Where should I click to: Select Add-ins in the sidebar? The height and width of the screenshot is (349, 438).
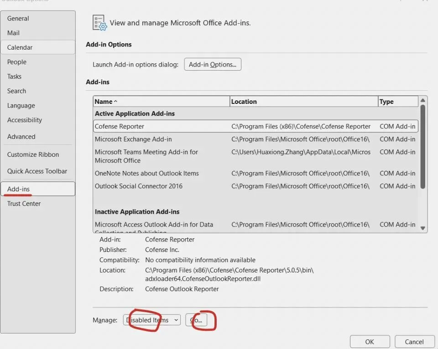tap(38, 189)
